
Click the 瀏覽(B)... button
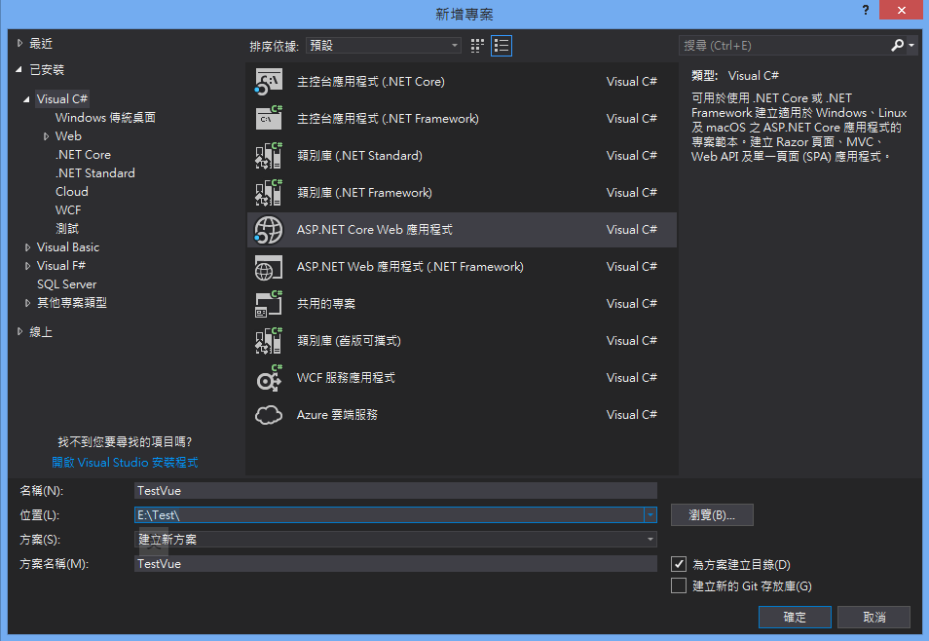pyautogui.click(x=712, y=514)
